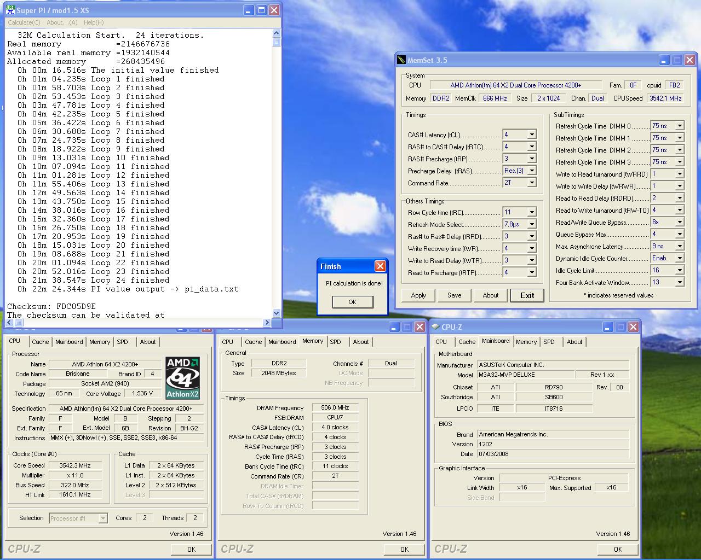Select Mainboard tab in left CPU-Z window
The height and width of the screenshot is (560, 701).
click(69, 342)
